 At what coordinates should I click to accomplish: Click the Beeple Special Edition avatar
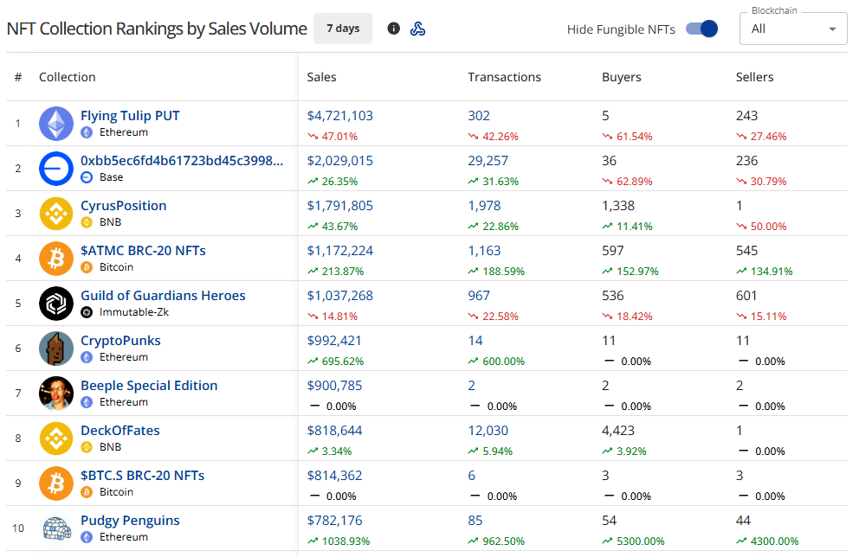[56, 394]
